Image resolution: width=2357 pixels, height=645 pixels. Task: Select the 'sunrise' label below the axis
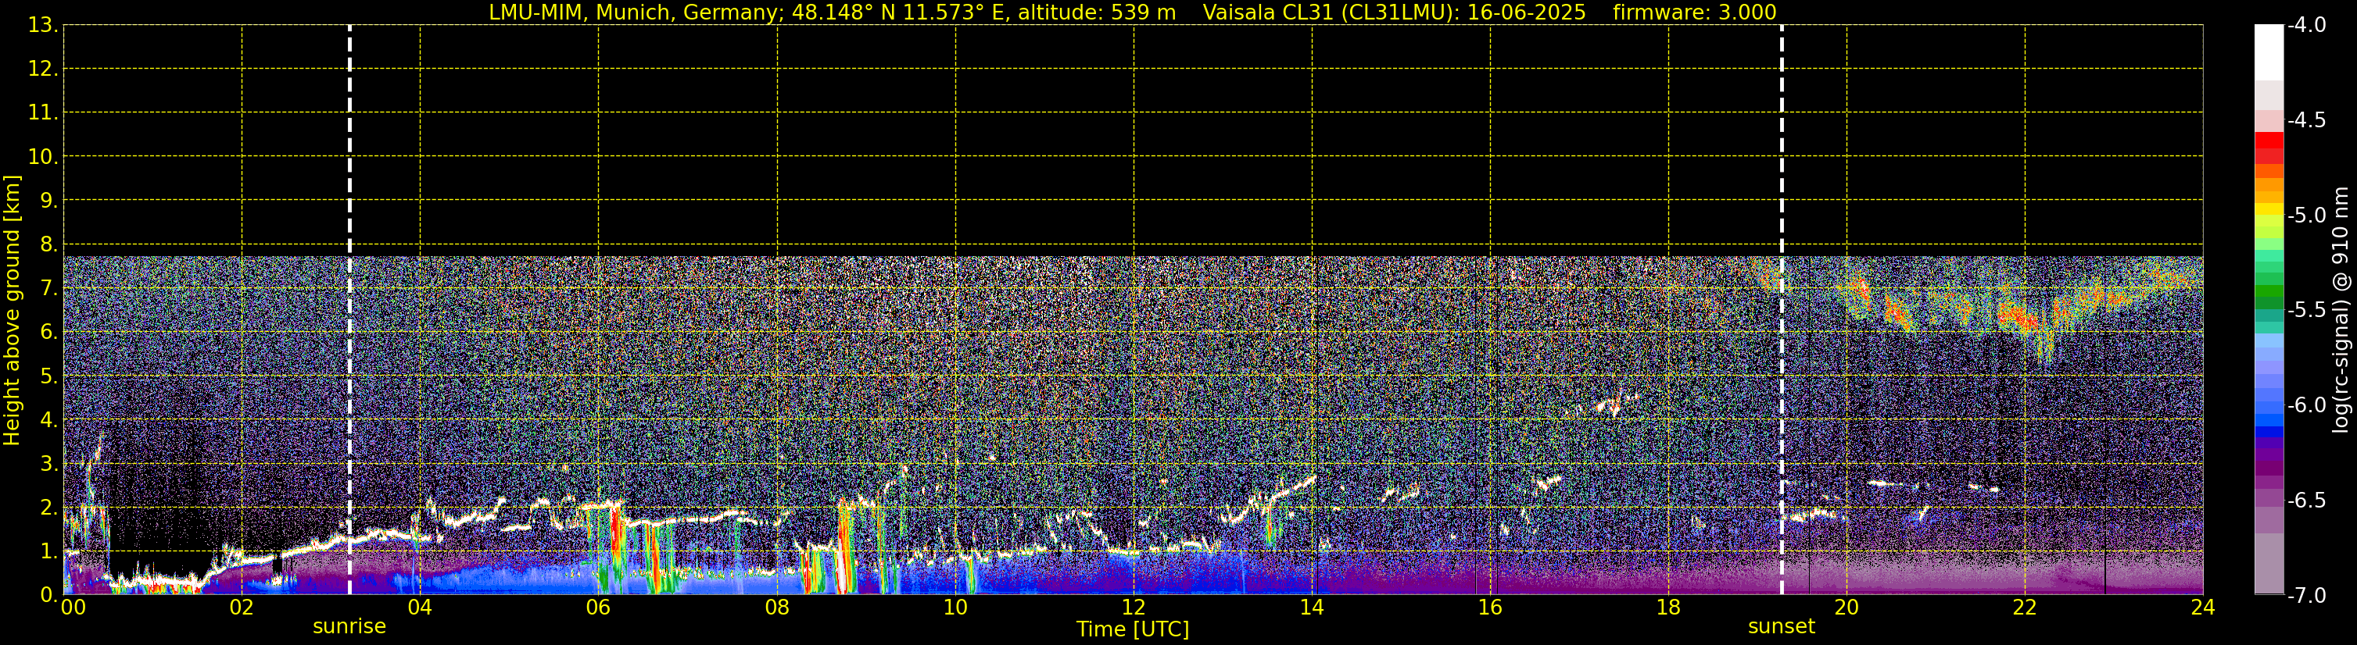point(349,627)
